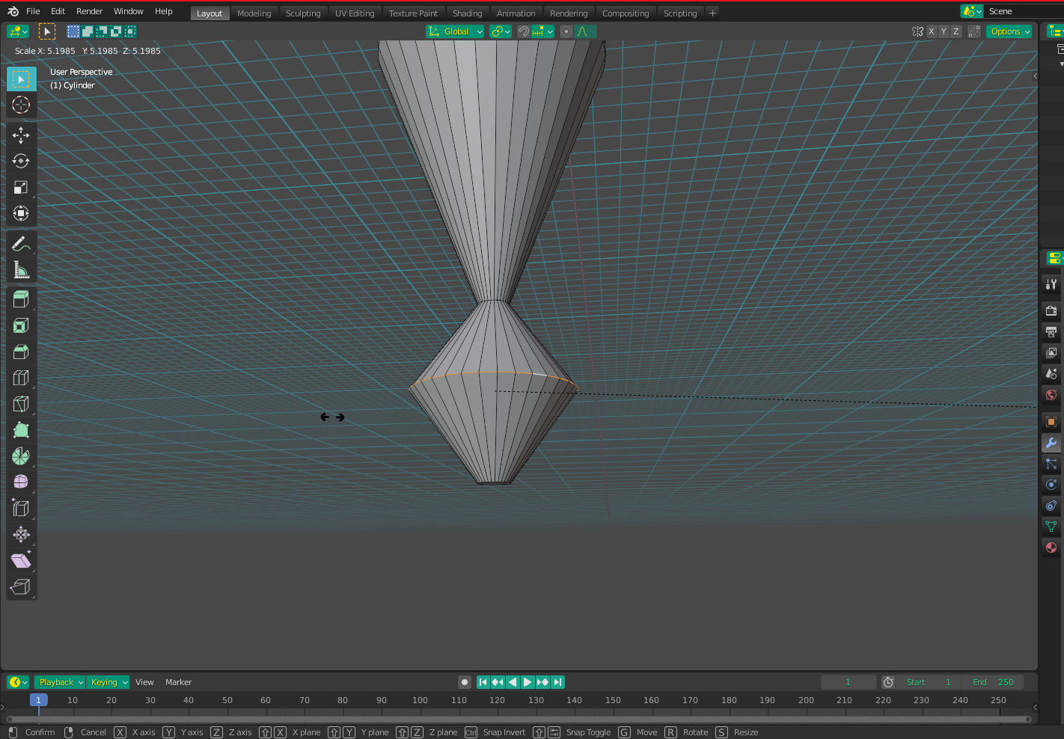Open the Object Data mesh properties tab
Image resolution: width=1064 pixels, height=739 pixels.
(1051, 527)
